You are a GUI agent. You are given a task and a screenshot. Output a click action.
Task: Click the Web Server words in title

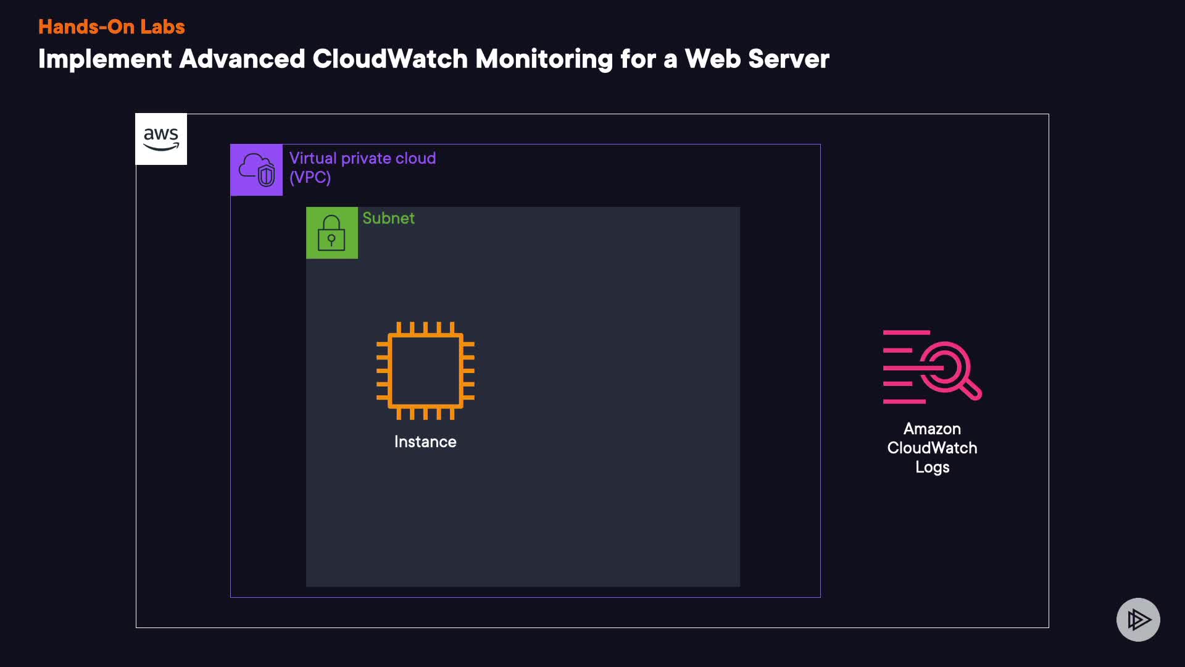click(x=757, y=59)
